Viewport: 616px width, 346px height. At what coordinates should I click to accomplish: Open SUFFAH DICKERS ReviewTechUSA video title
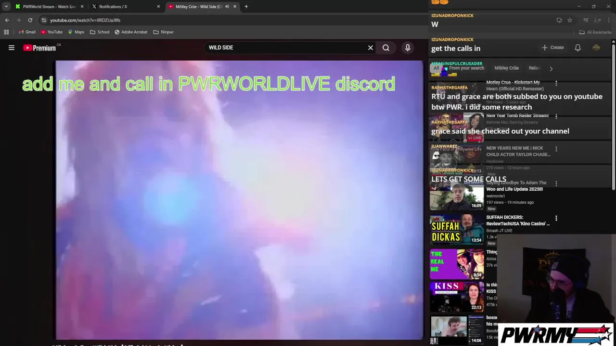(x=518, y=220)
